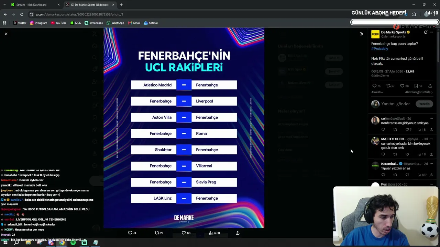Like selim's reply
The width and height of the screenshot is (440, 247).
pos(407,130)
